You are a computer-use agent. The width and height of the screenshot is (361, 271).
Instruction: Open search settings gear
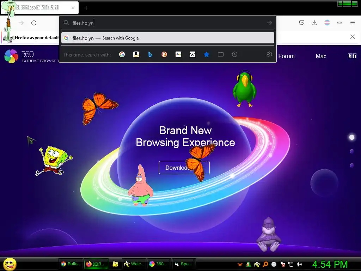pyautogui.click(x=269, y=54)
